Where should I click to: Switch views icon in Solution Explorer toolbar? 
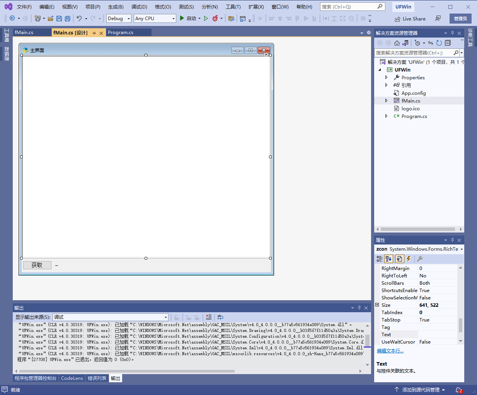(x=405, y=43)
